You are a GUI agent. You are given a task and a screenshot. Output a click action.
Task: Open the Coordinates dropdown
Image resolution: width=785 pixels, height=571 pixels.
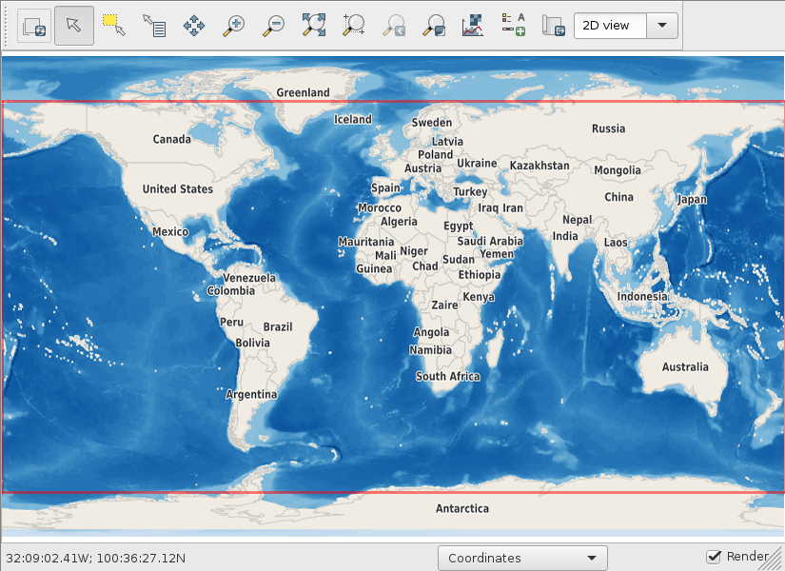click(x=522, y=558)
